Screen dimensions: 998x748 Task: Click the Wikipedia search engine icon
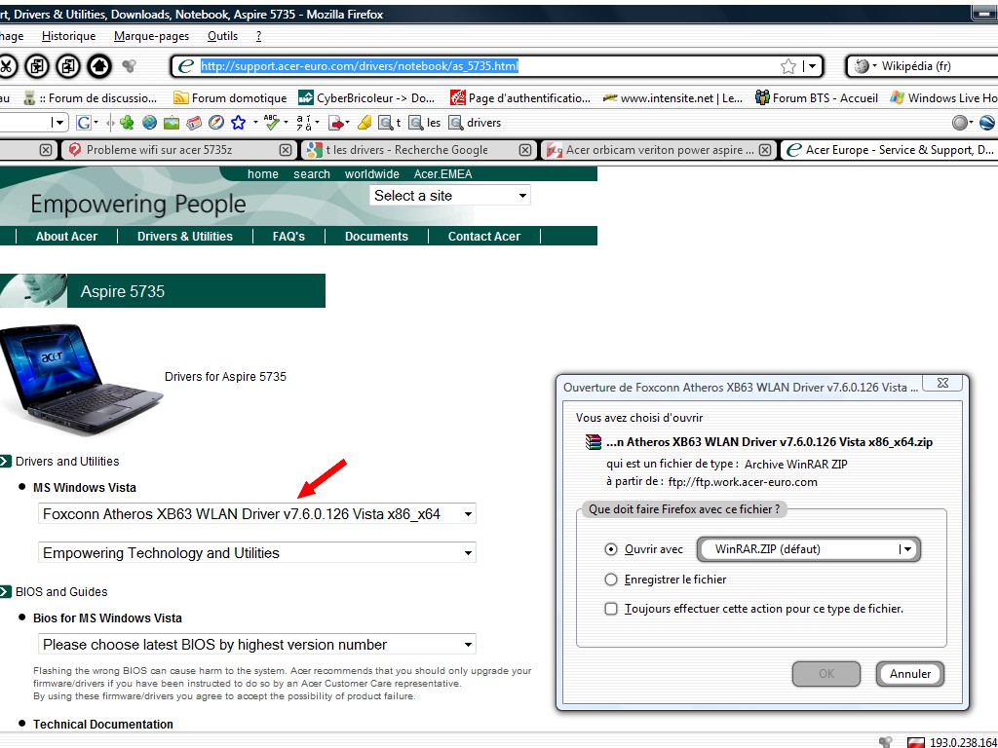[x=862, y=66]
